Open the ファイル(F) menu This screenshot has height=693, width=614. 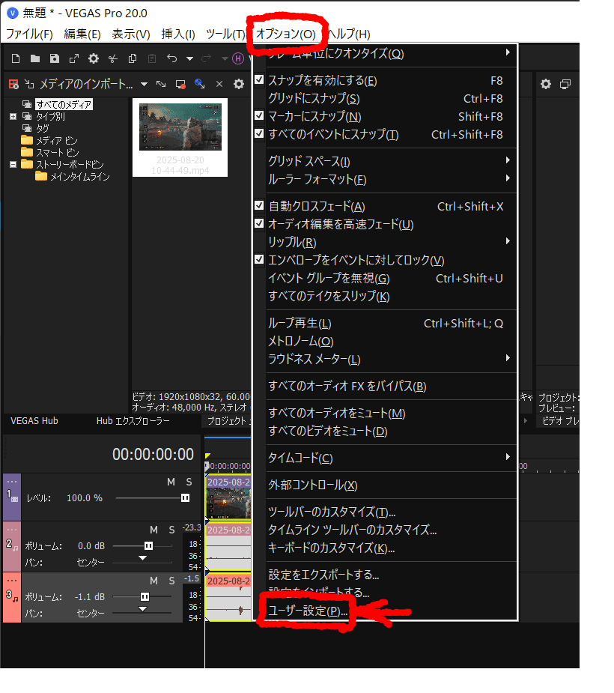point(29,34)
